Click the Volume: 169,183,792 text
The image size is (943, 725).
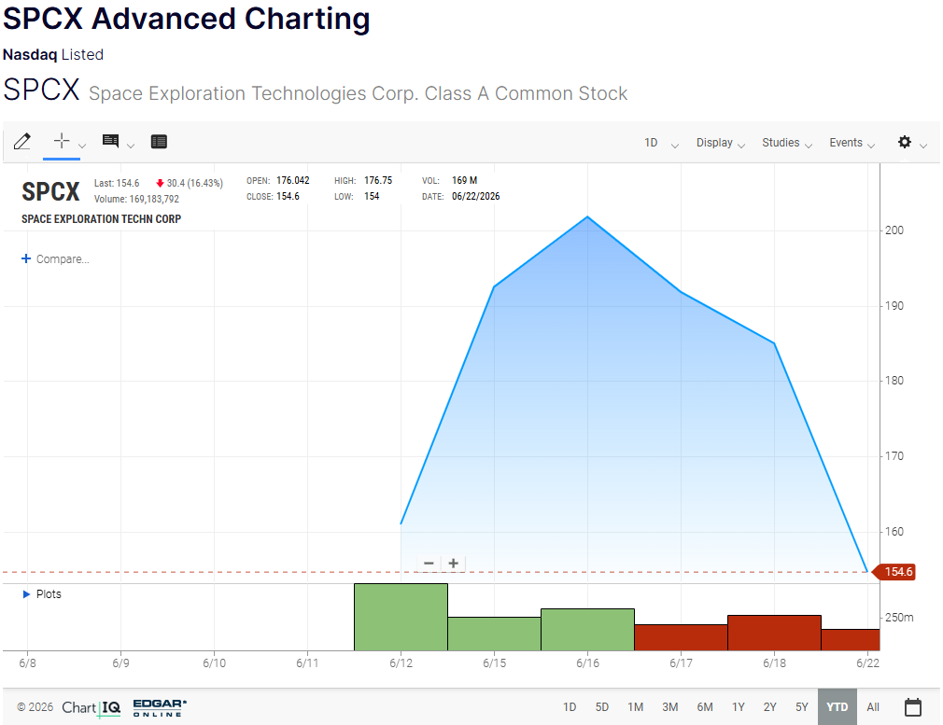136,199
